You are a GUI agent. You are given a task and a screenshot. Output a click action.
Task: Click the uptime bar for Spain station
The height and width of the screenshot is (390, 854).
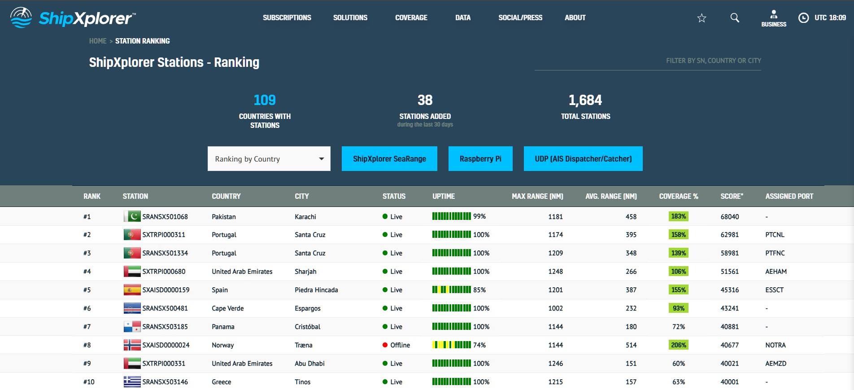(x=451, y=290)
